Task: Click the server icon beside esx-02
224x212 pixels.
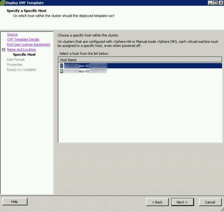Action: coord(62,66)
